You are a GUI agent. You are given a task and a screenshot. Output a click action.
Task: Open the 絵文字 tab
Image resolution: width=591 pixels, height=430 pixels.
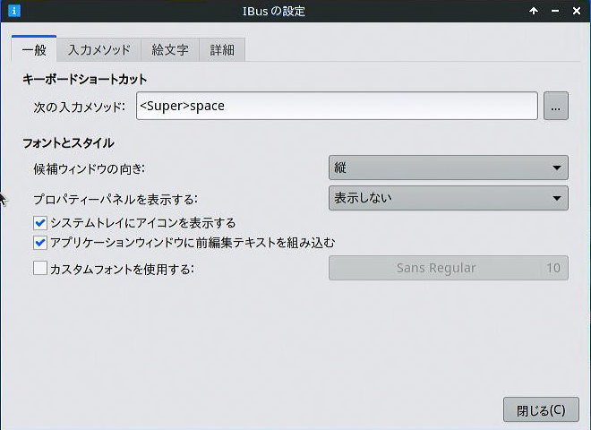170,49
